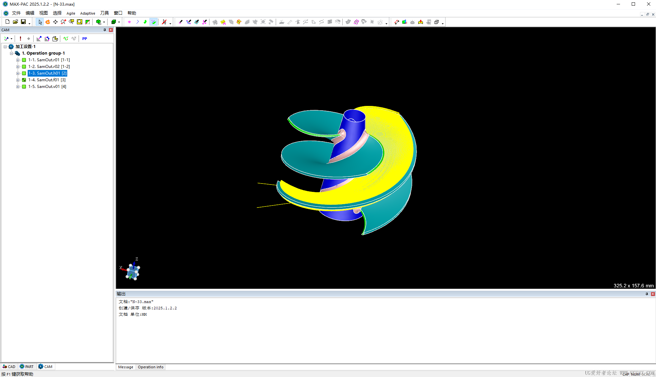Activate the arrow selection tool

pos(40,22)
